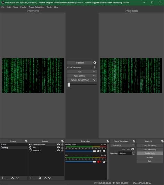This screenshot has width=164, height=185.
Task: Pop out the Scene Transitions dock
Action: pyautogui.click(x=134, y=141)
